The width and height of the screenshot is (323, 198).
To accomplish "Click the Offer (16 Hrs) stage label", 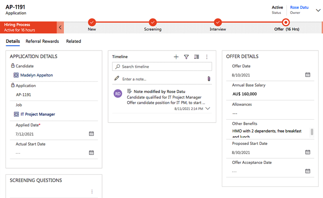I will click(x=287, y=29).
